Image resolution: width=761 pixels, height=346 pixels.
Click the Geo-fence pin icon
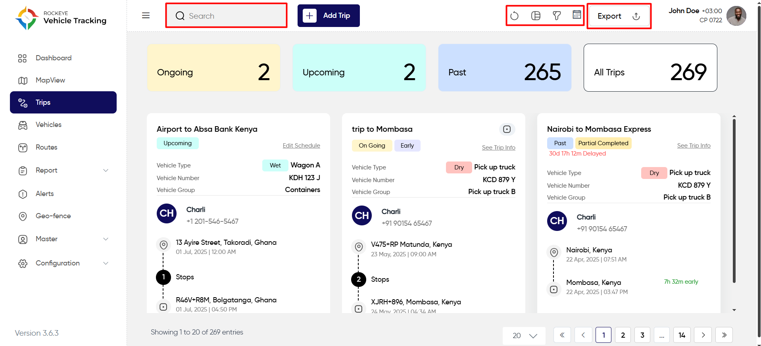pyautogui.click(x=23, y=216)
